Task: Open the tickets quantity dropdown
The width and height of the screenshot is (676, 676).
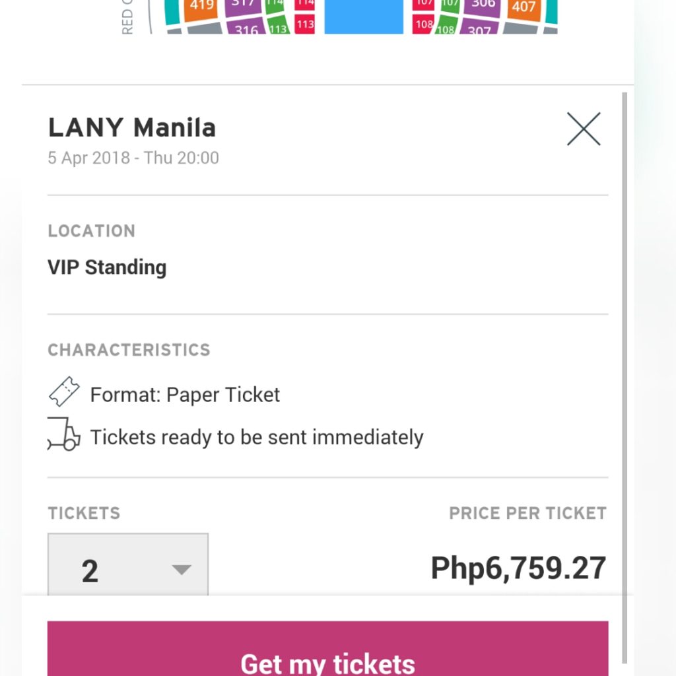Action: pos(128,565)
